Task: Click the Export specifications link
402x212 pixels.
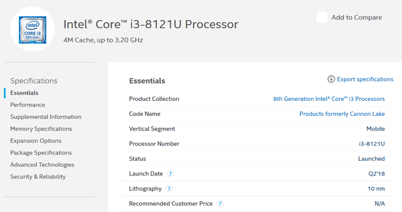Action: click(x=365, y=79)
